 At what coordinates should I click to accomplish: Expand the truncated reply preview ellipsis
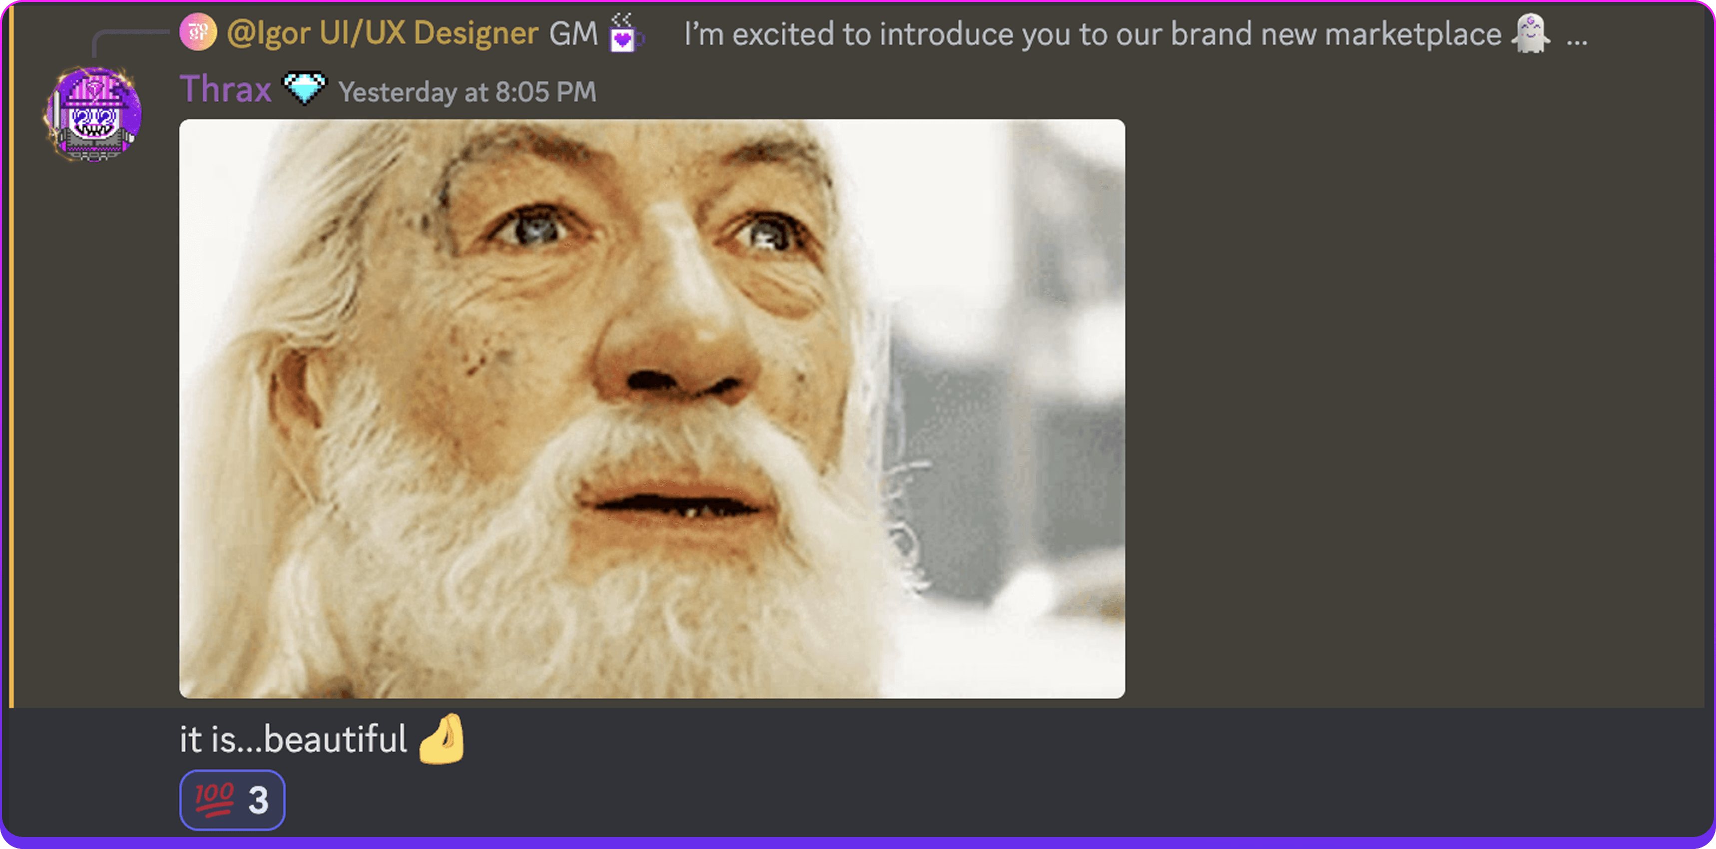(1577, 40)
